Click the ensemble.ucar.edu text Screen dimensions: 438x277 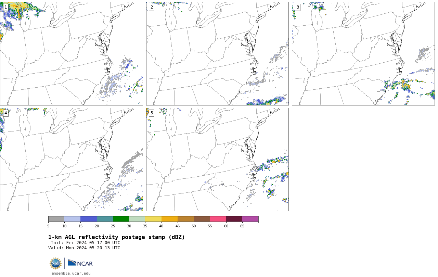pyautogui.click(x=71, y=273)
